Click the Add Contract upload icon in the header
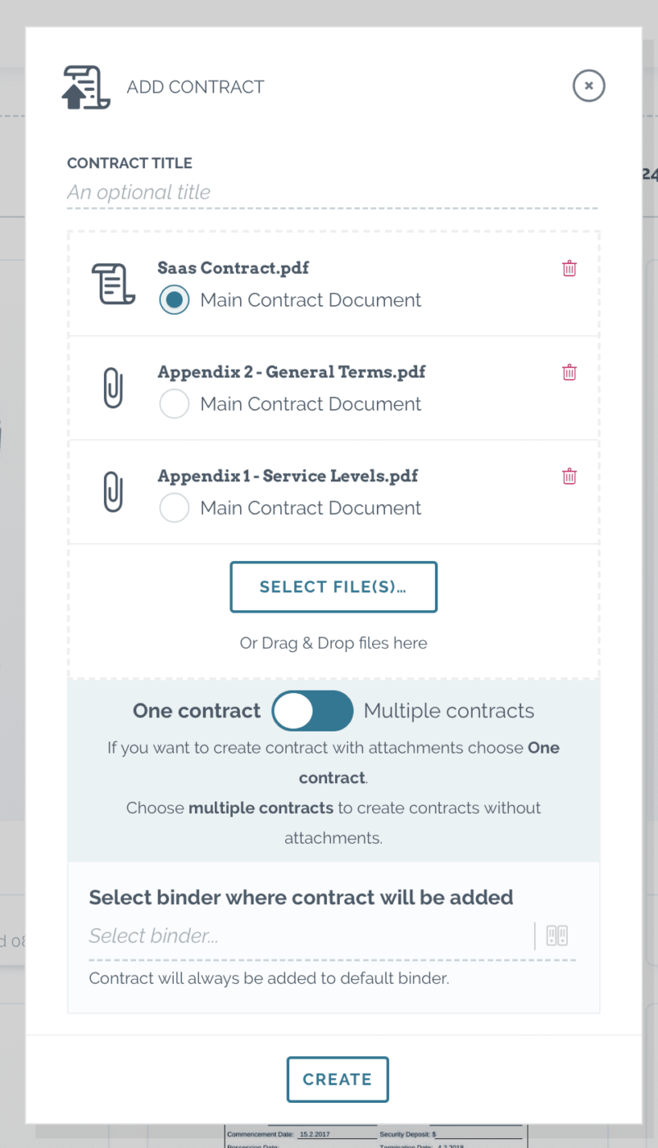Screen dimensions: 658x1148 pyautogui.click(x=86, y=84)
